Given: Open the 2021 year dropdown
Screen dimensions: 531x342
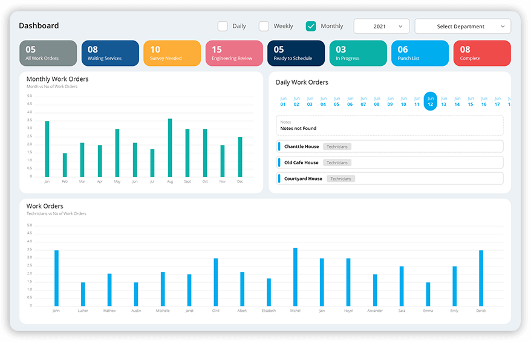Looking at the screenshot, I should [381, 27].
